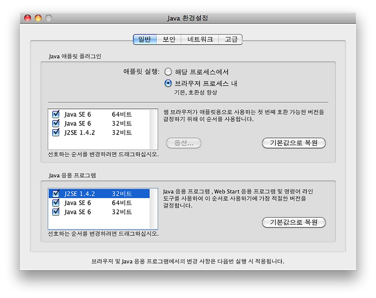Uncheck J2SE 1.4.2 in Java 응용 프로그램 list
Viewport: 376px width, 298px height.
[56, 193]
